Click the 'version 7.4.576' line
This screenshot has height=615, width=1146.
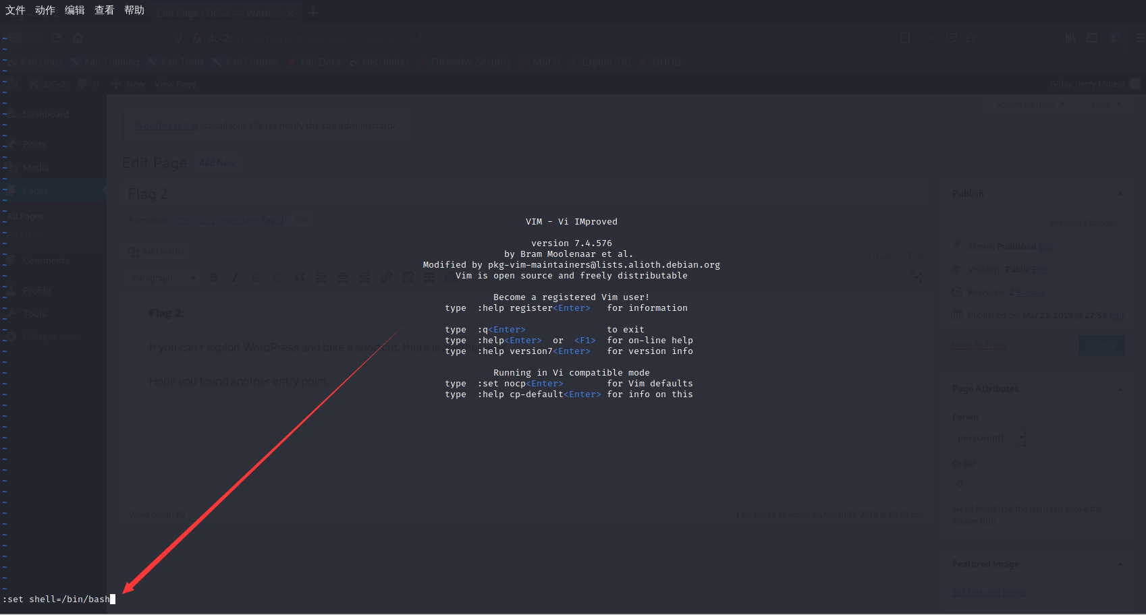click(572, 243)
